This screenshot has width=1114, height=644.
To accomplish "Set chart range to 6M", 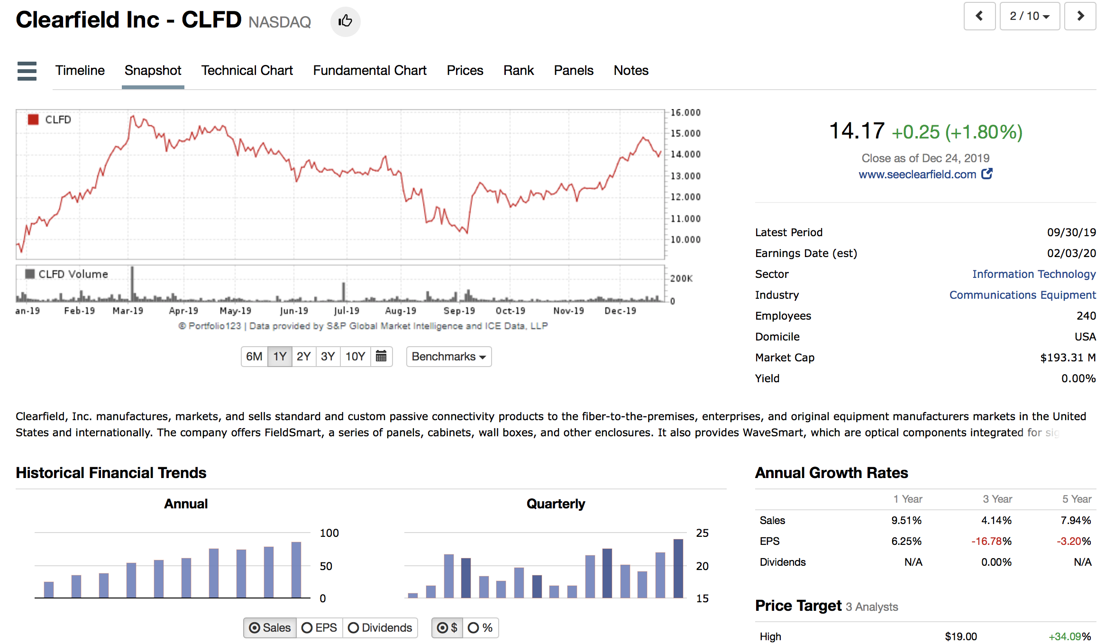I will point(254,357).
